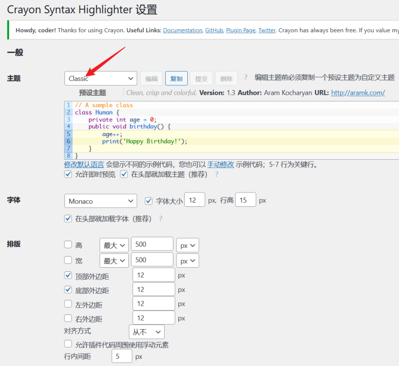399x366 pixels.
Task: Open the http://aramk.com/ author URL
Action: (x=358, y=93)
